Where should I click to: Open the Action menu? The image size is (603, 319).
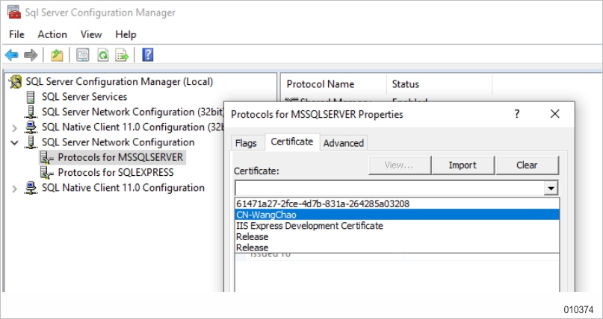pyautogui.click(x=52, y=34)
